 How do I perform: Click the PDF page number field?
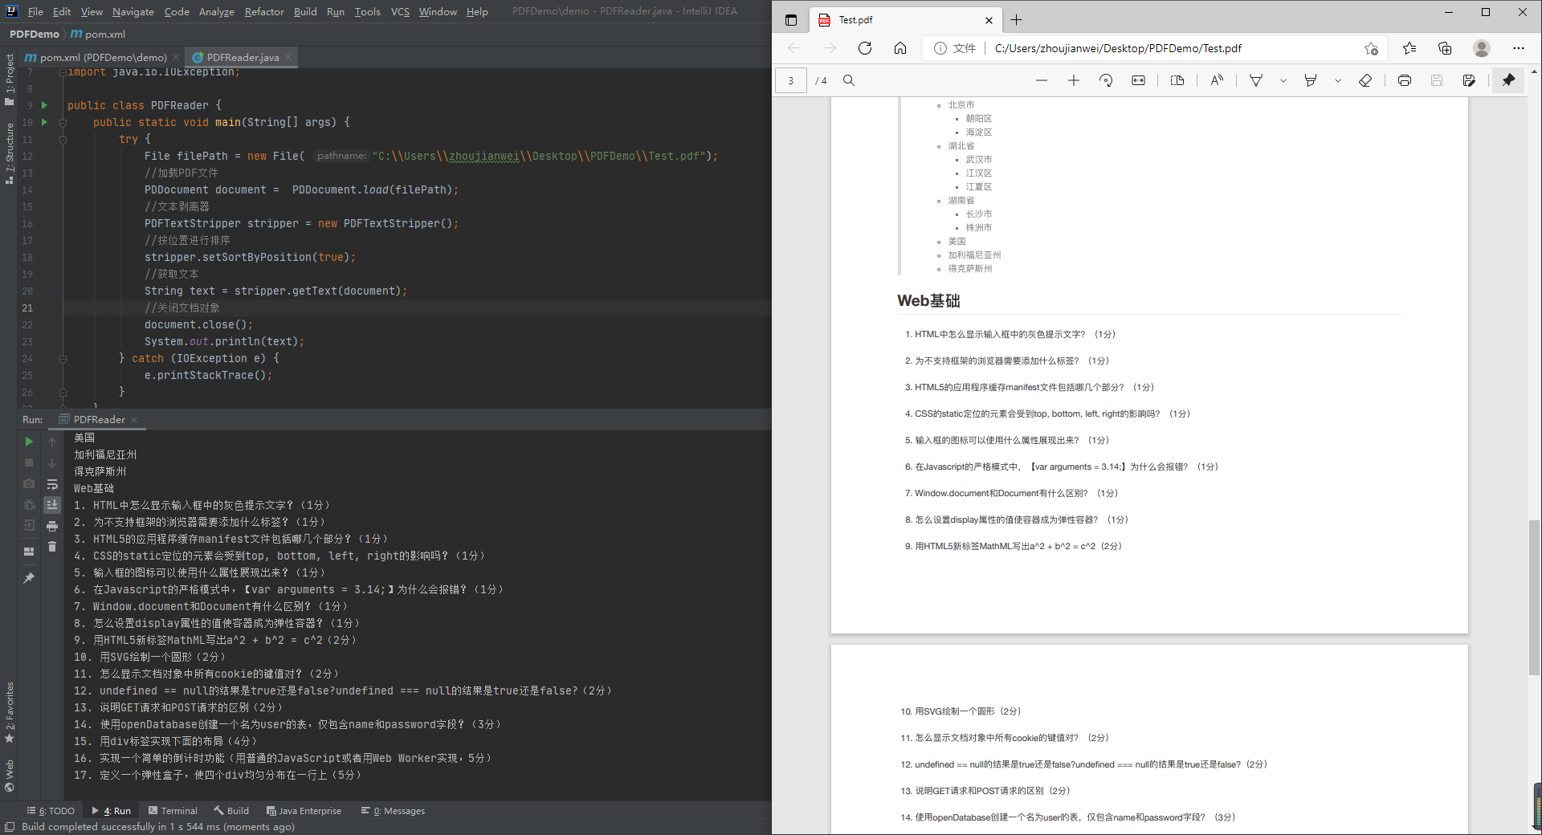coord(791,80)
